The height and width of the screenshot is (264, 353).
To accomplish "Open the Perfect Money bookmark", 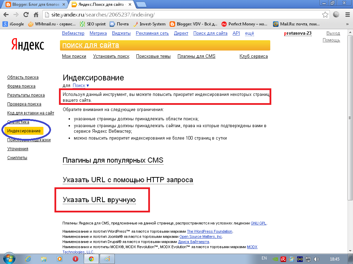I will point(244,24).
